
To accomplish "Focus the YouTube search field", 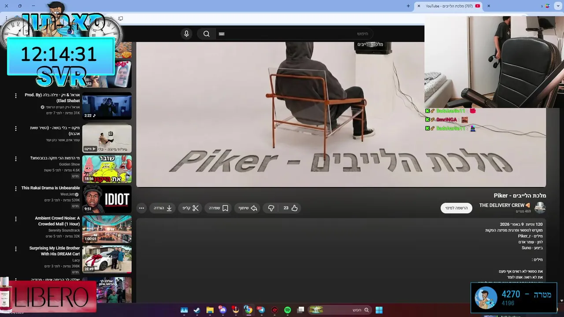I will click(x=294, y=34).
